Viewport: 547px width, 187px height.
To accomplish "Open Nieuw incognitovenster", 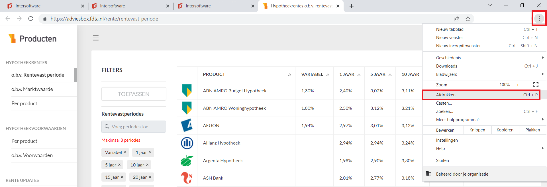I will pyautogui.click(x=484, y=46).
